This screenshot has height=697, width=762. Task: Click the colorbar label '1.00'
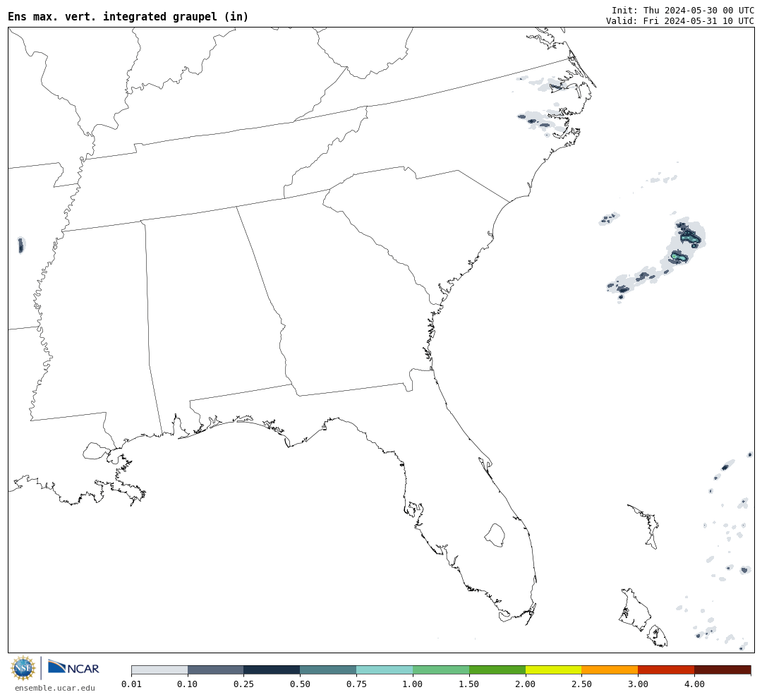[x=413, y=684]
